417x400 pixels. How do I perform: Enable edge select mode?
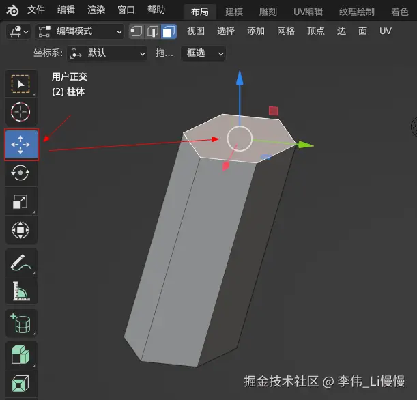pos(153,31)
